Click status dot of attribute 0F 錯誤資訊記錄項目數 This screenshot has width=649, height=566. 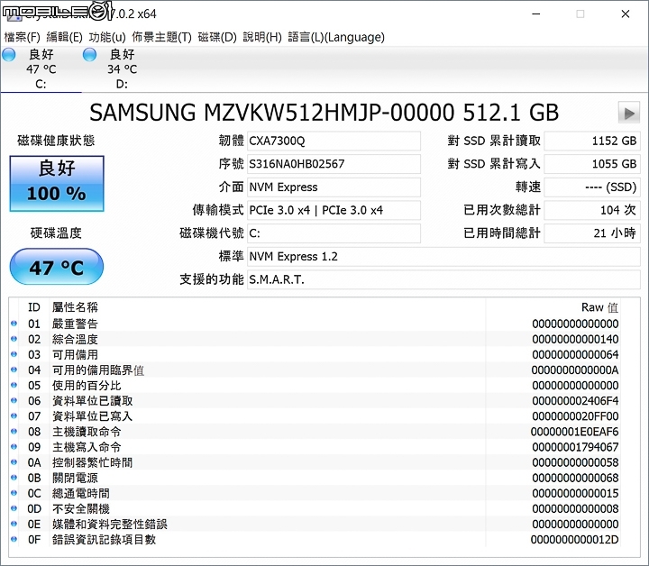click(14, 539)
